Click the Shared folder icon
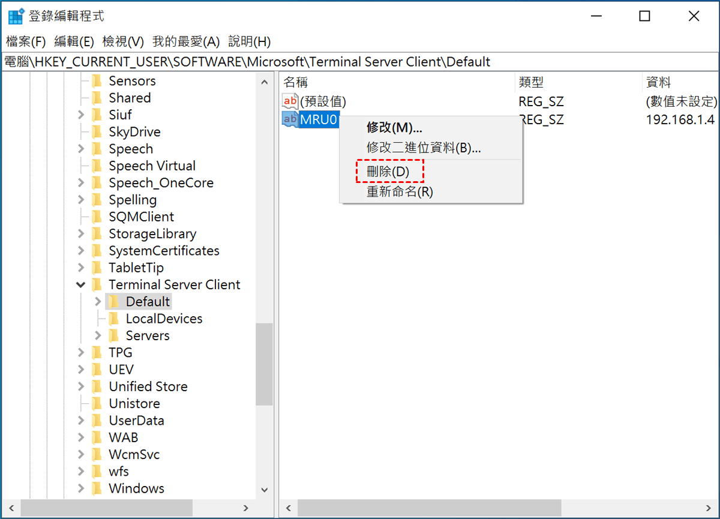Screen dimensions: 720x519 (x=97, y=98)
